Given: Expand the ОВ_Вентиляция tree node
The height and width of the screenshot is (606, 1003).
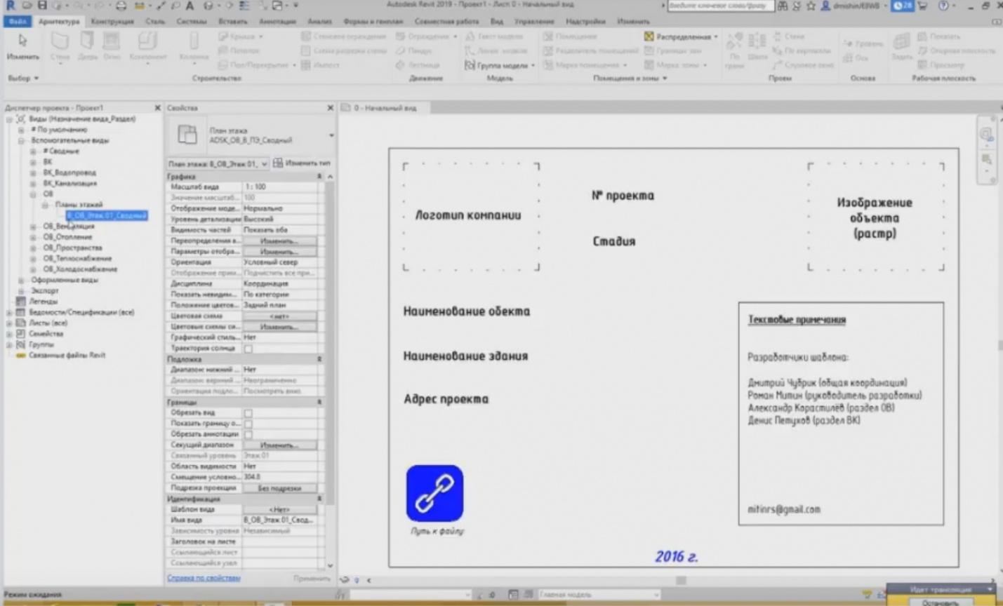Looking at the screenshot, I should pyautogui.click(x=33, y=227).
